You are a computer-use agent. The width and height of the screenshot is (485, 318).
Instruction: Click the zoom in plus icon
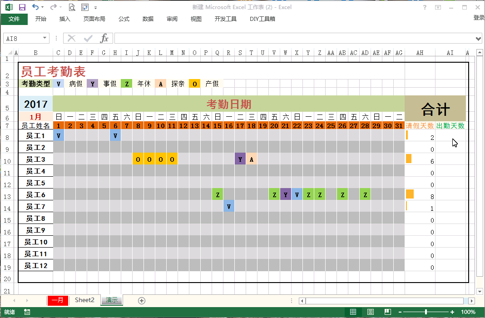click(x=452, y=312)
